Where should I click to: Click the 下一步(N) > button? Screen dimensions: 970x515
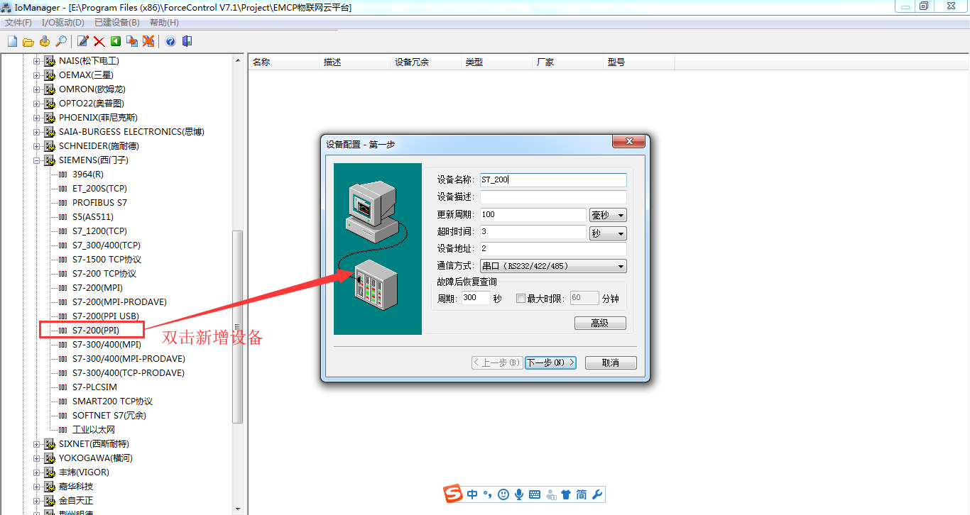pos(551,362)
